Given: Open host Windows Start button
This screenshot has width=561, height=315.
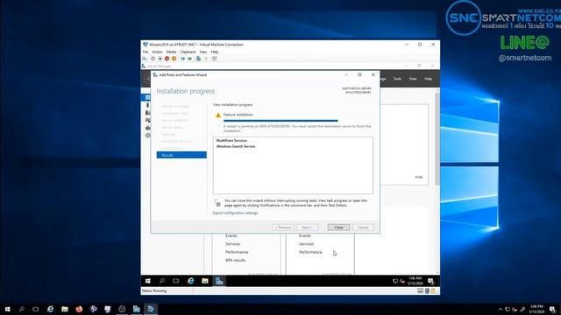Looking at the screenshot, I should click(x=7, y=309).
